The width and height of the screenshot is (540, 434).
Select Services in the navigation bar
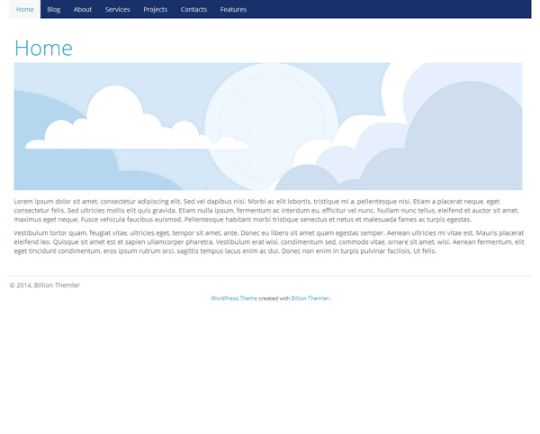117,9
